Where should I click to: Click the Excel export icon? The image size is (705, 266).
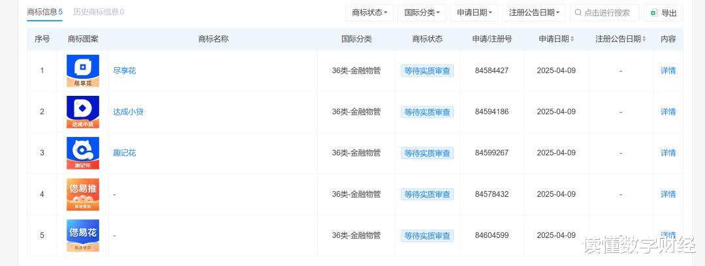click(x=654, y=12)
